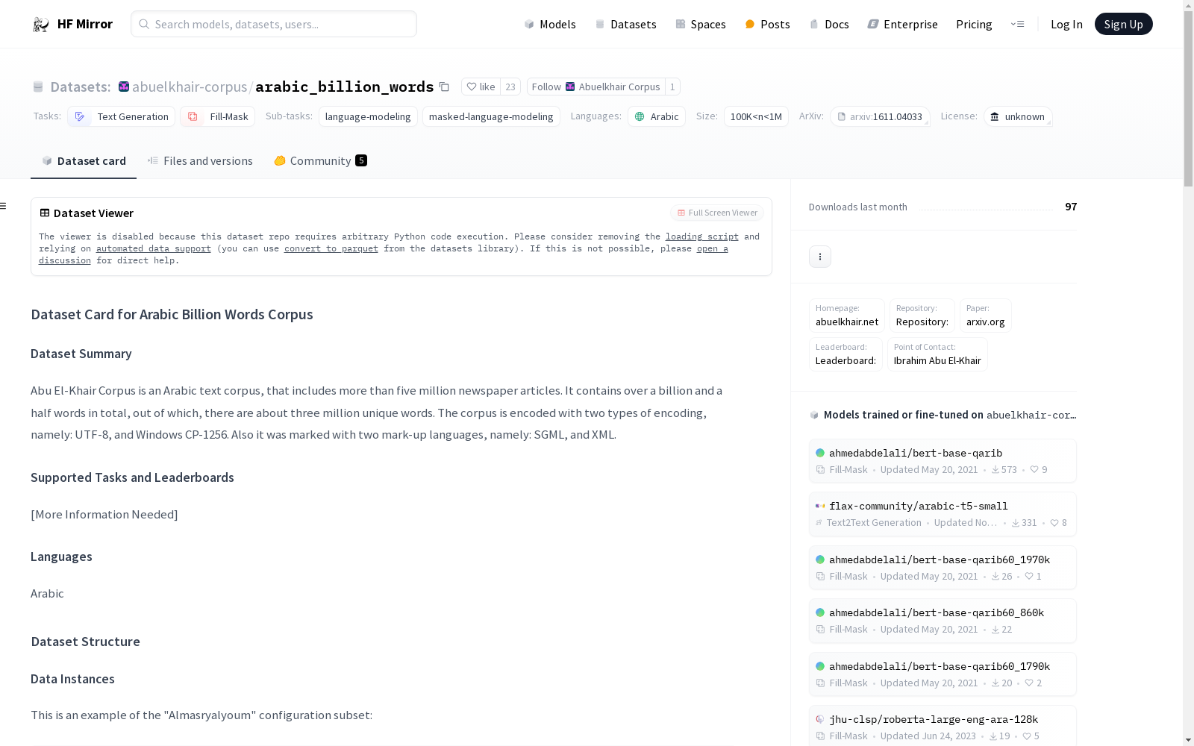
Task: Focus the search models, datasets, users field
Action: tap(274, 24)
